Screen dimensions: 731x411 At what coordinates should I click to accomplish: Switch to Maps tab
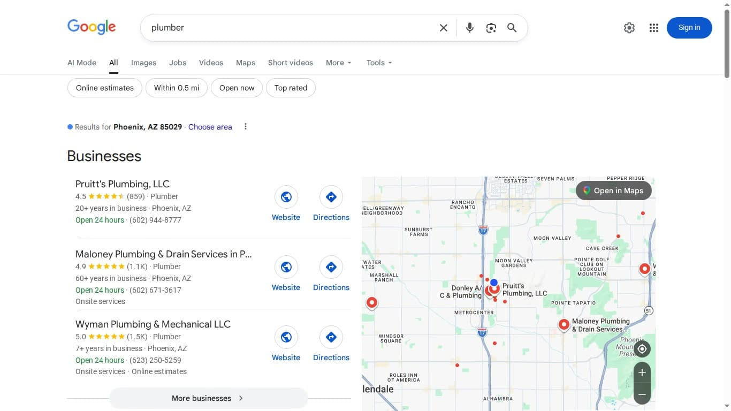(x=246, y=63)
